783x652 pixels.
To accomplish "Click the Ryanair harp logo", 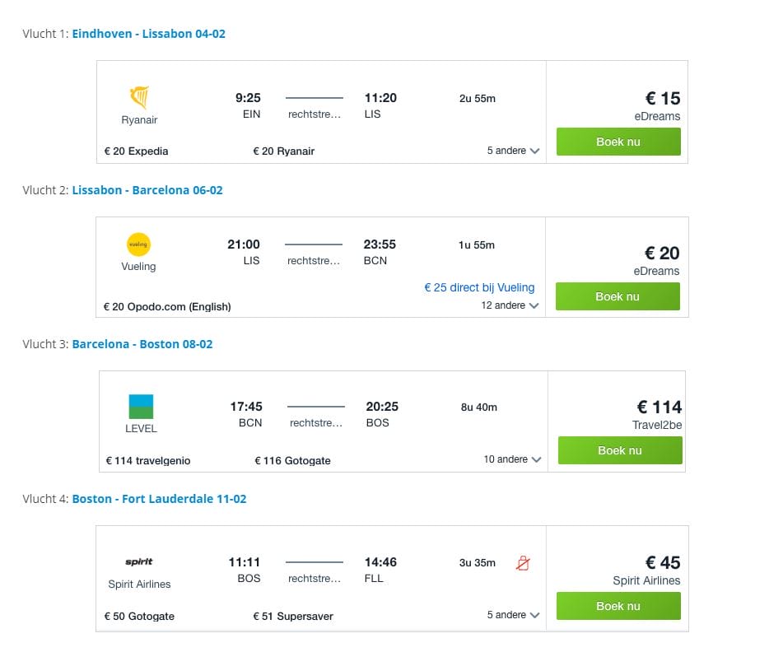I will [139, 97].
